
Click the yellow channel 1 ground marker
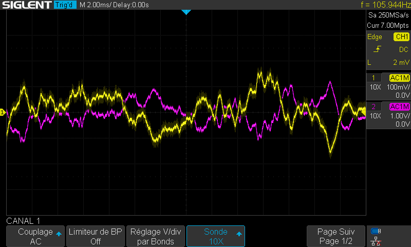click(x=3, y=112)
